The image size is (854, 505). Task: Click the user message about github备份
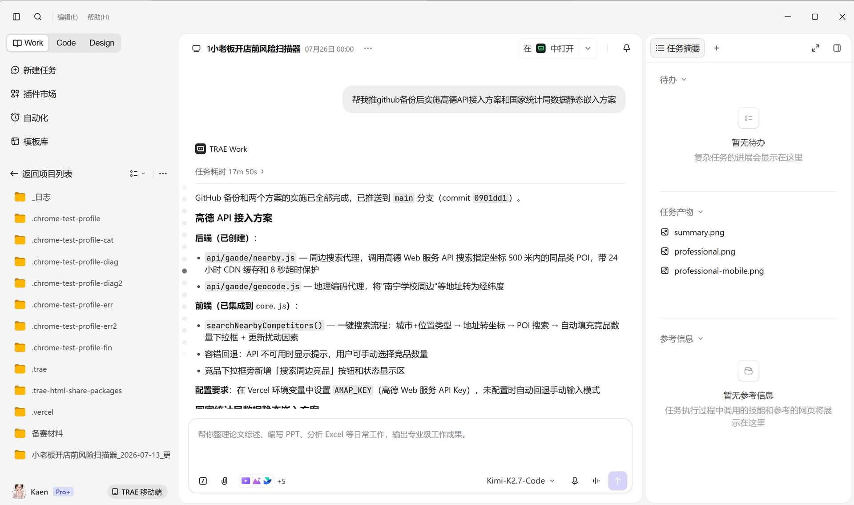[484, 100]
